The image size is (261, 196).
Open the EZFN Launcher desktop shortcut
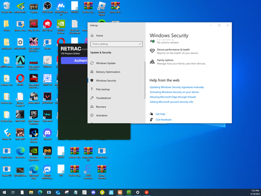[x=88, y=172]
